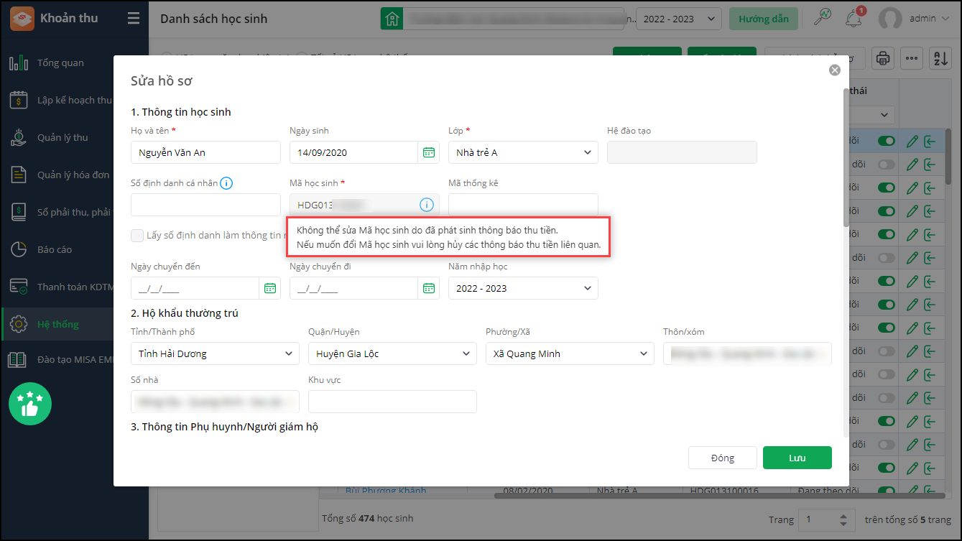Click the green thumbs-up rating icon
This screenshot has height=541, width=962.
(30, 403)
